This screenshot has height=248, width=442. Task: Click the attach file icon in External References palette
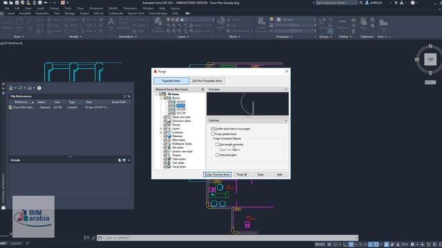[11, 88]
